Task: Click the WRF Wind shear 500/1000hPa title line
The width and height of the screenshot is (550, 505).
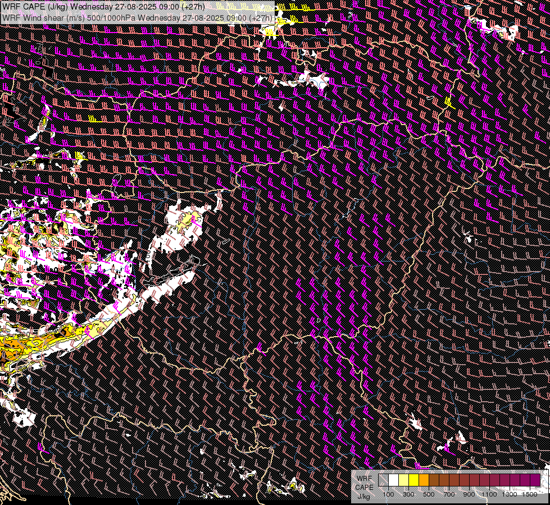Action: pyautogui.click(x=137, y=18)
